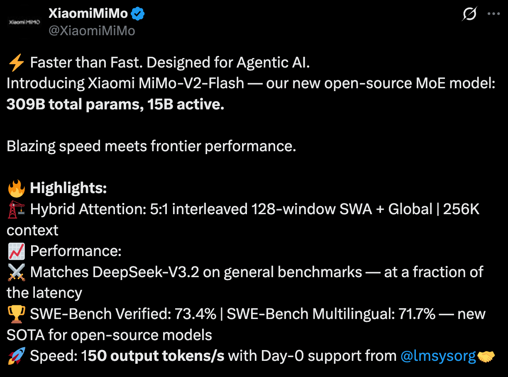Click the chart emoji beside Performance
Viewport: 508px width, 377px height.
point(16,251)
